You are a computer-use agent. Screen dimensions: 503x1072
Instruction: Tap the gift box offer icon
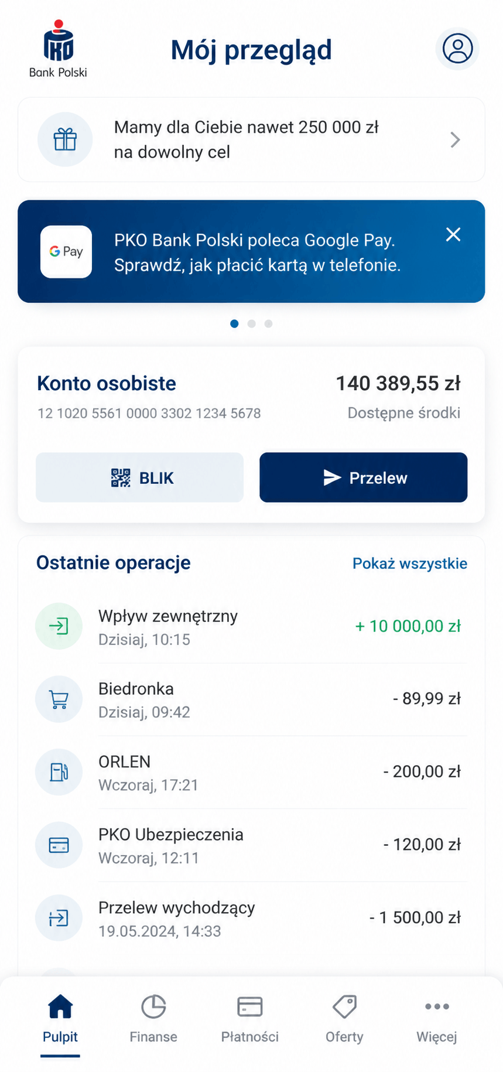click(x=65, y=139)
